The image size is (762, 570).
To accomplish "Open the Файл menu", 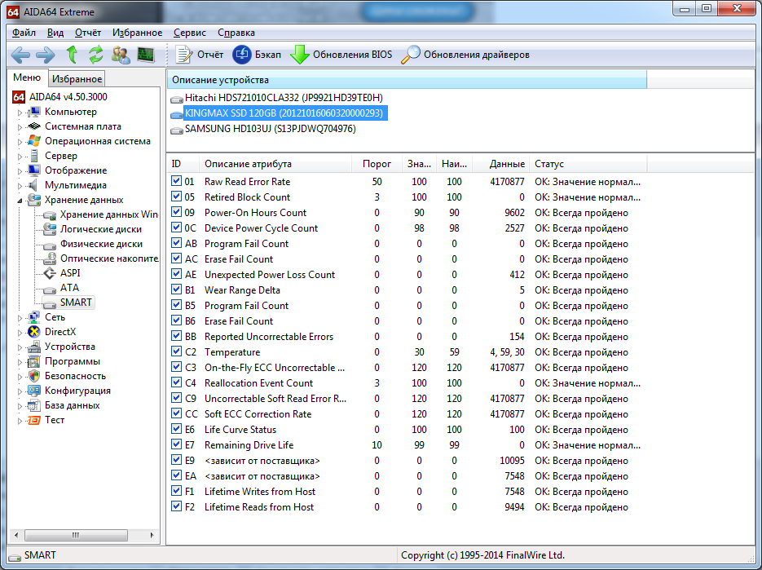I will click(24, 33).
